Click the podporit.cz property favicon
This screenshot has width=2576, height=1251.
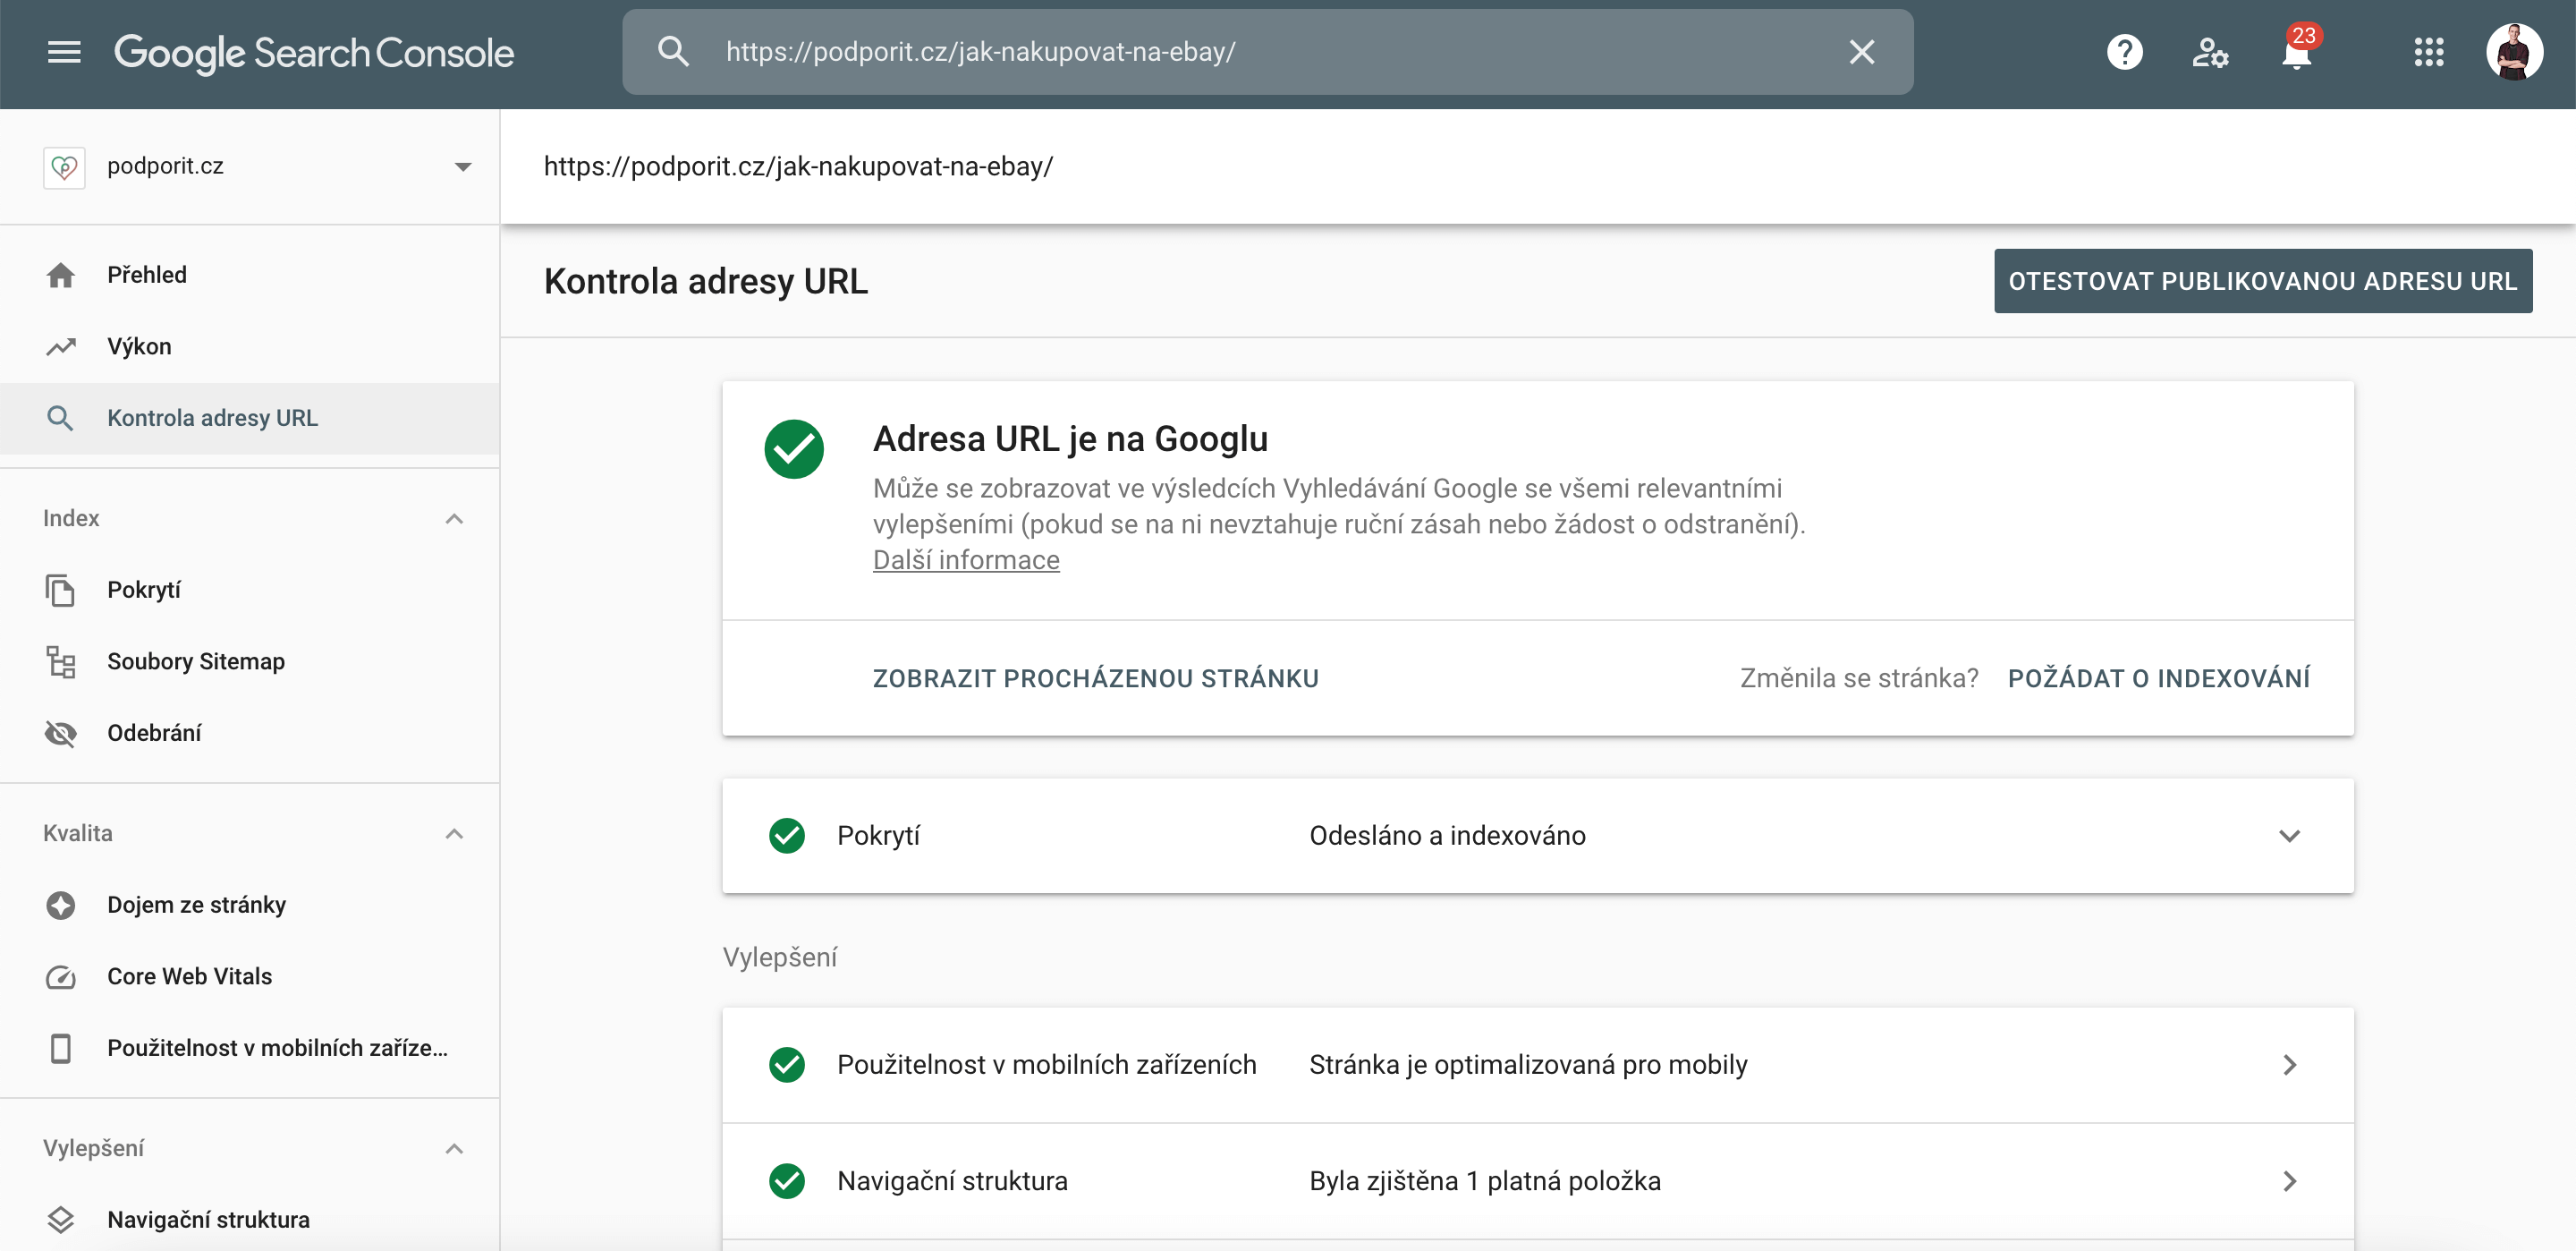(64, 167)
